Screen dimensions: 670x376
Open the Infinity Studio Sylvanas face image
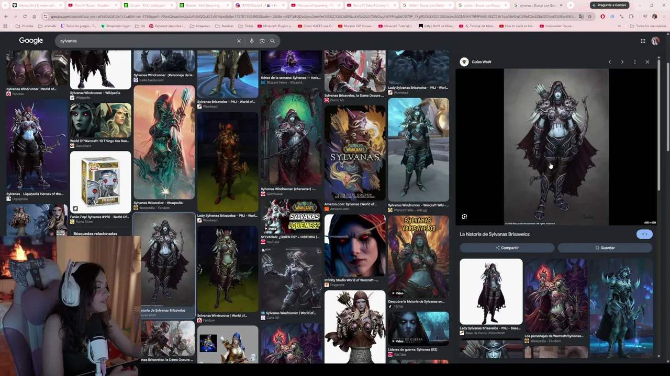354,244
